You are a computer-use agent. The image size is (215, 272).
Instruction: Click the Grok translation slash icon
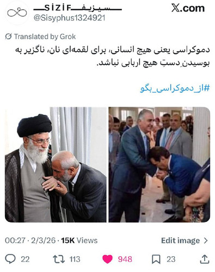[x=8, y=36]
